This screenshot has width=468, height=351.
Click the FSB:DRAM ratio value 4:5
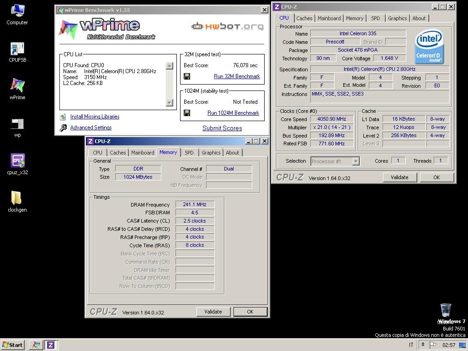(195, 213)
